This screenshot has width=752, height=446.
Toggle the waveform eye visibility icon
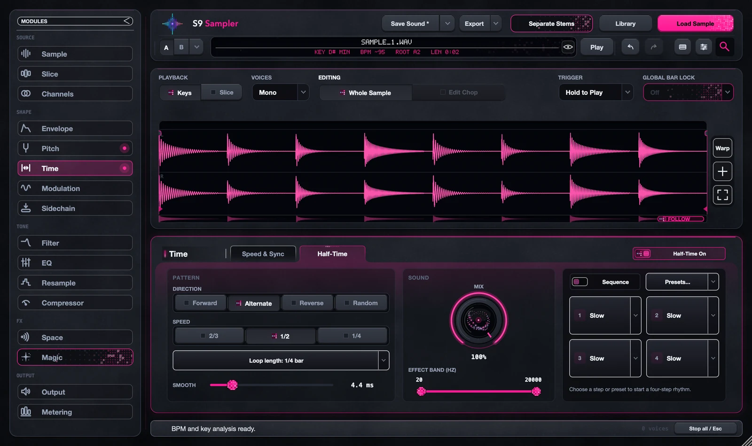[x=568, y=47]
